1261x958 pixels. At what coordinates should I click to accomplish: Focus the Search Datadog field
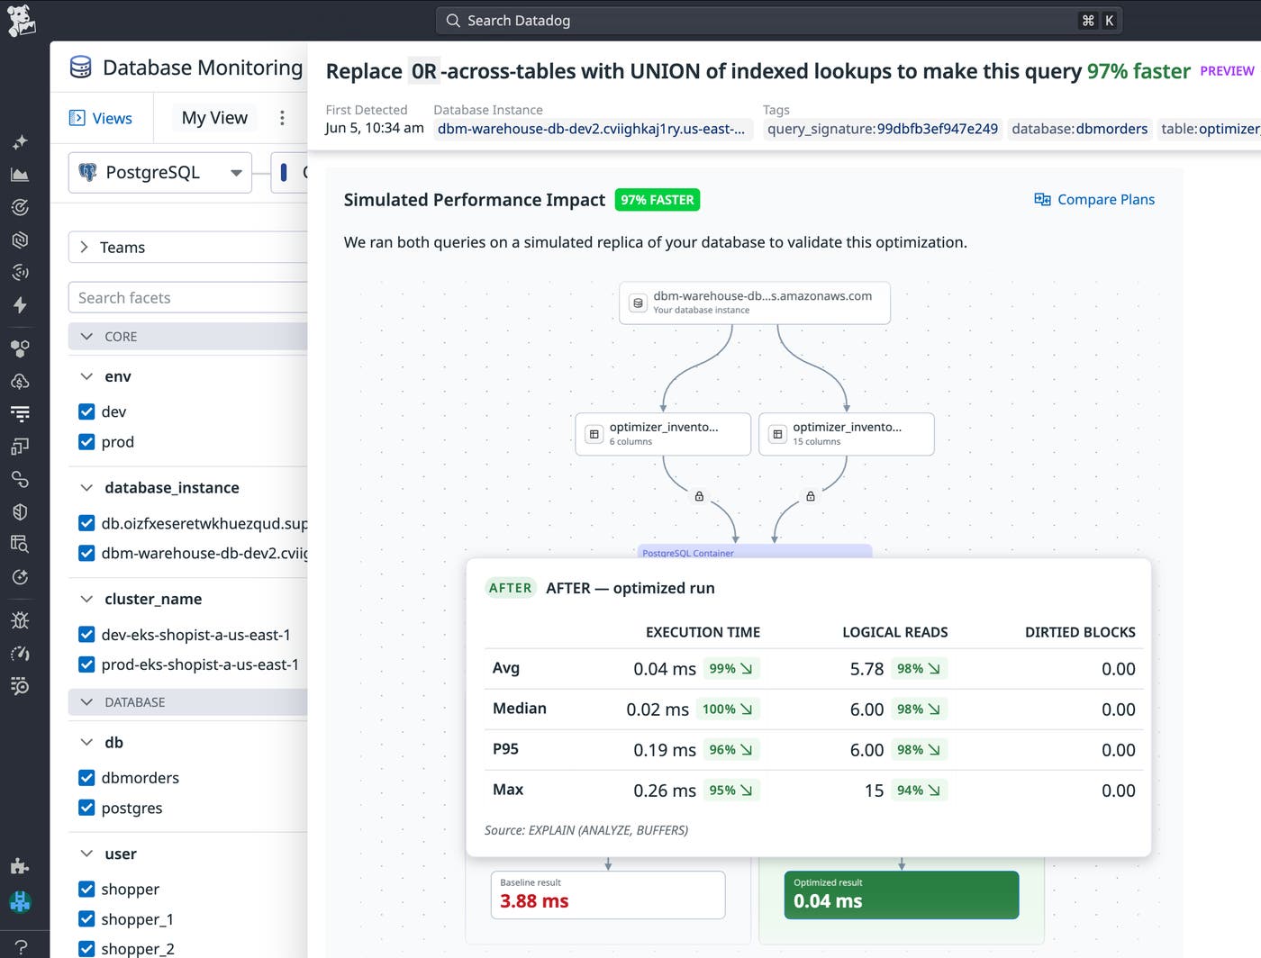pos(779,21)
